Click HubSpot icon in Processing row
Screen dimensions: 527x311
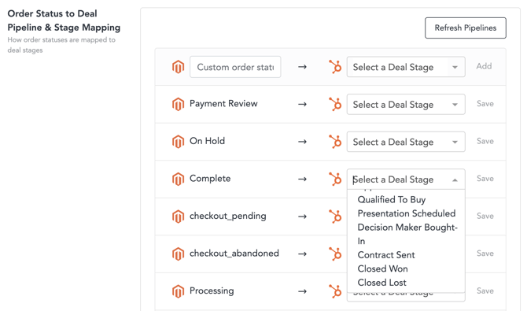click(x=335, y=291)
